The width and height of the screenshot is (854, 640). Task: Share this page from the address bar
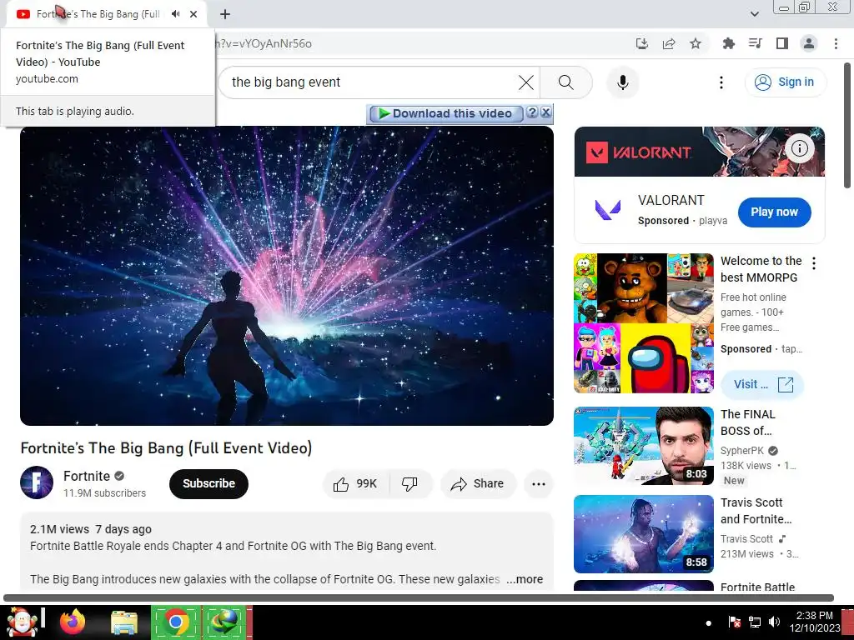(x=669, y=43)
